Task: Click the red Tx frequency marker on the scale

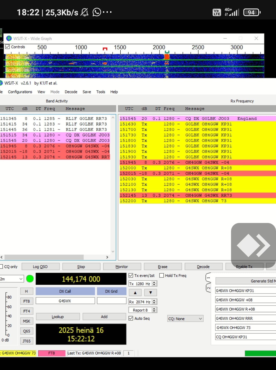Action: click(105, 49)
